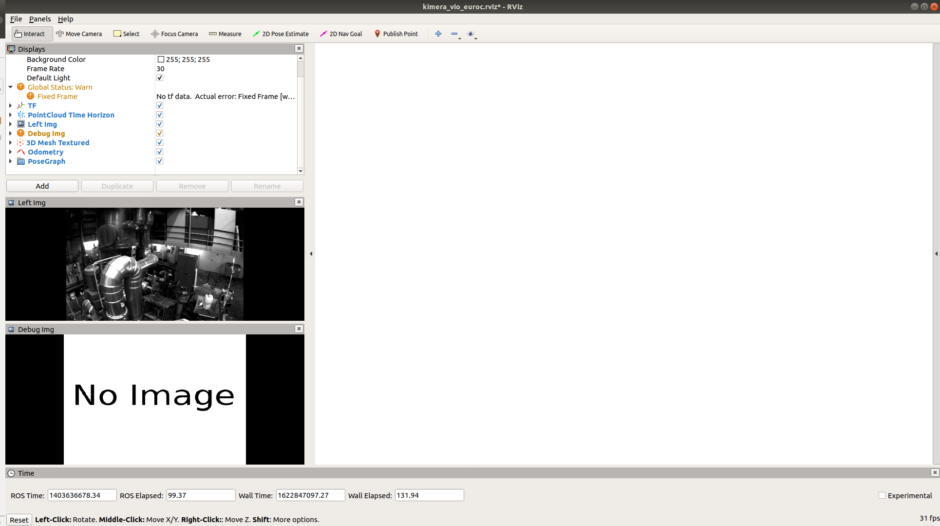Select the 2D Pose Estimate tool
Screen dimensions: 940x526
tap(281, 34)
